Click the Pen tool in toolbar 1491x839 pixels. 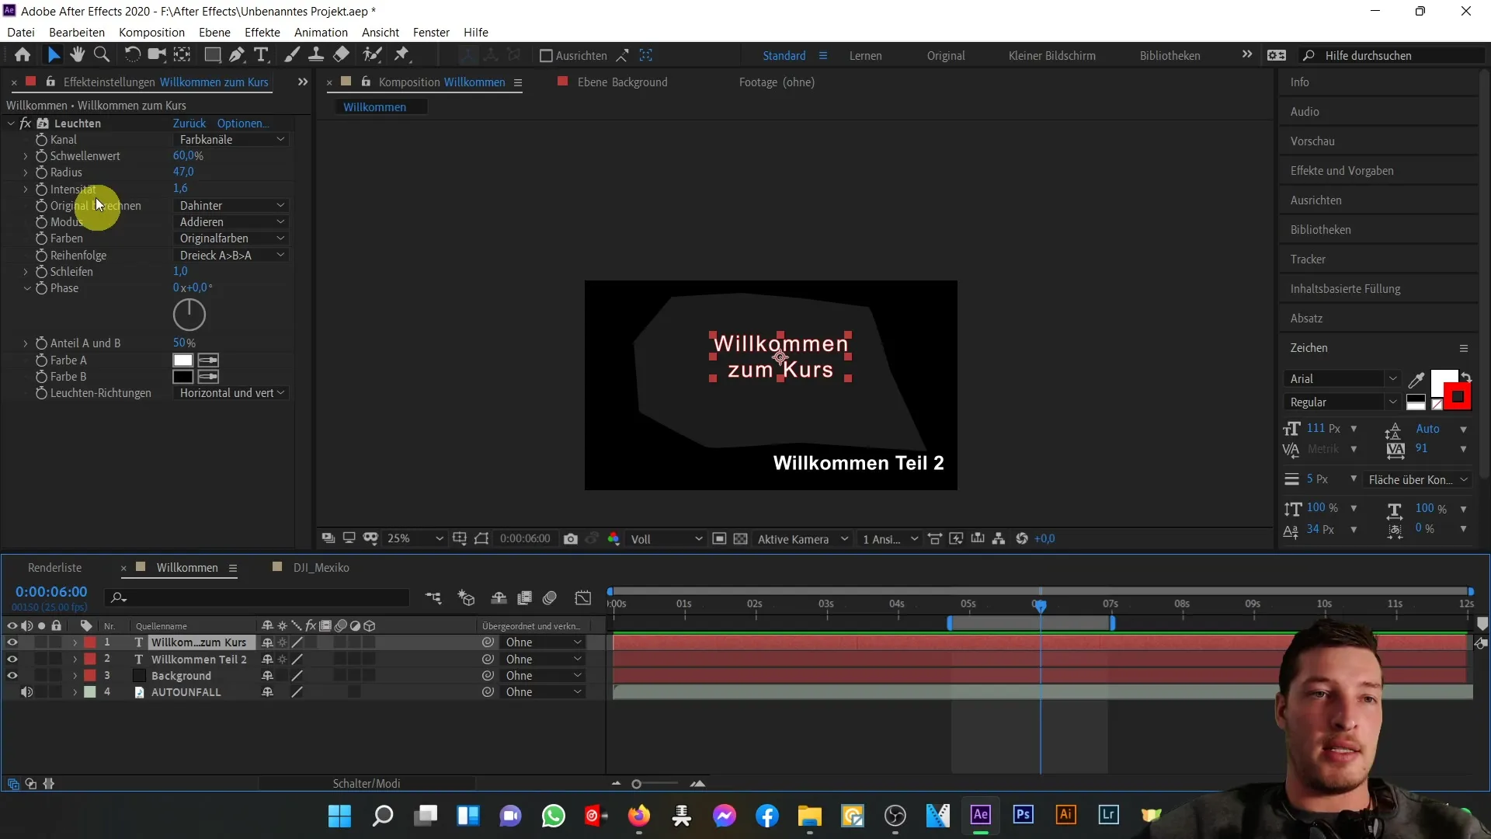pyautogui.click(x=237, y=54)
